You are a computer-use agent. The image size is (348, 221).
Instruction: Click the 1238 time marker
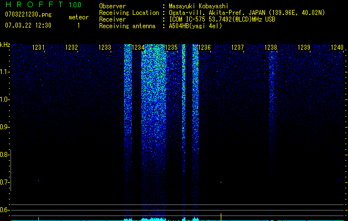click(271, 48)
